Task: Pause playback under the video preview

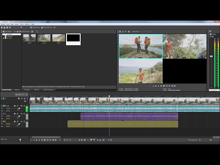Action: [161, 86]
